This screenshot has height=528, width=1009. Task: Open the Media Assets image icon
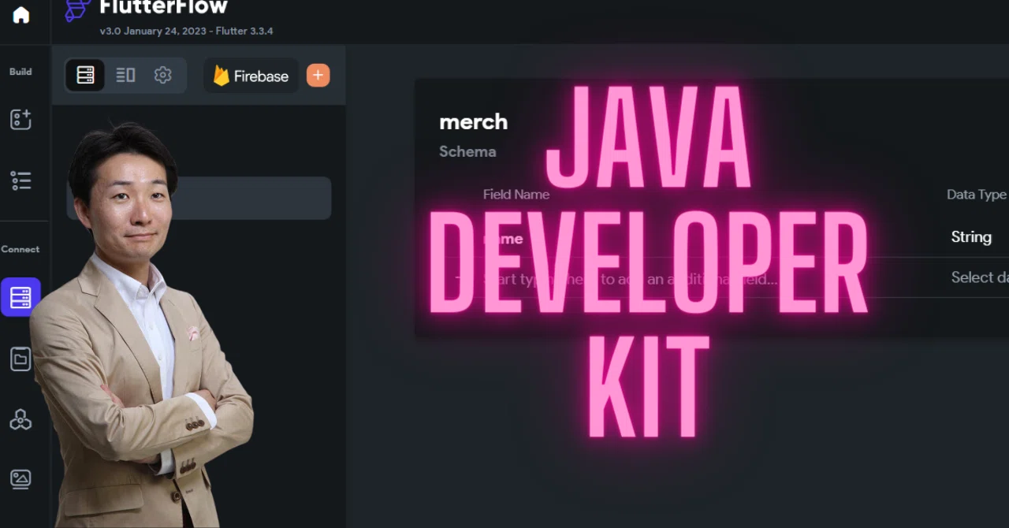(20, 479)
